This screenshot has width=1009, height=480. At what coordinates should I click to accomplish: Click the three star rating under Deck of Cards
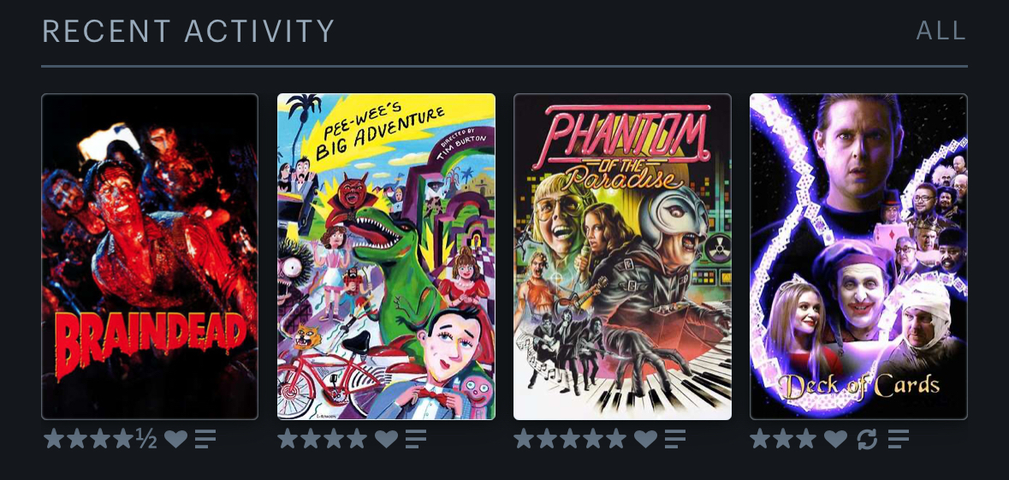[x=783, y=439]
